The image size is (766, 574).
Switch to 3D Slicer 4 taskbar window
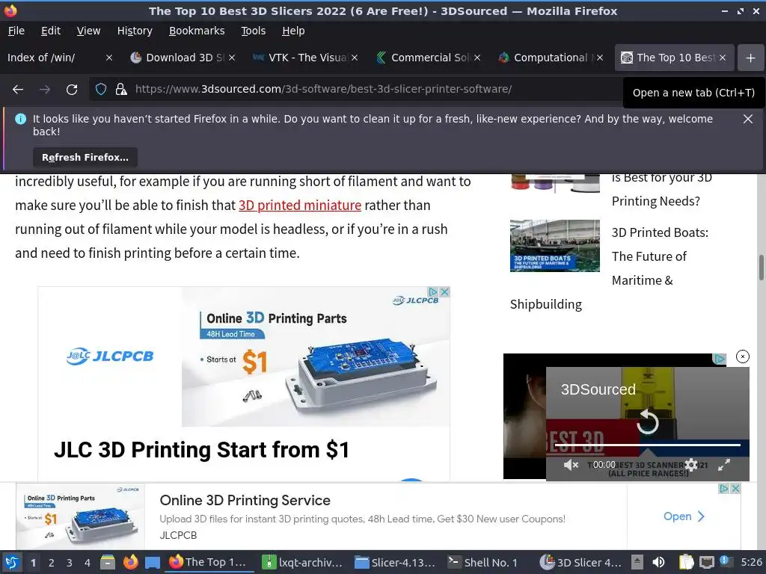(580, 562)
